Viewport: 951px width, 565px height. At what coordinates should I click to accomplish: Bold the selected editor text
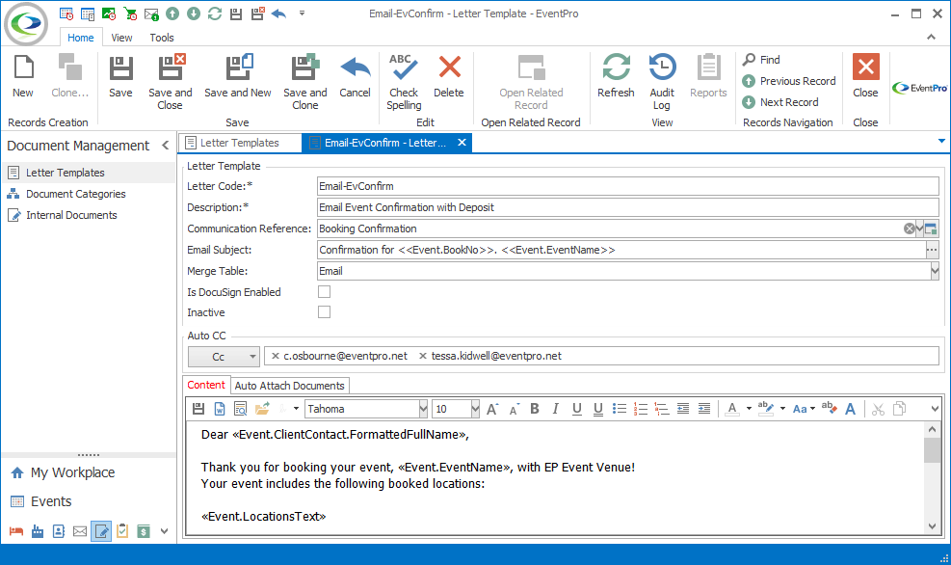535,409
